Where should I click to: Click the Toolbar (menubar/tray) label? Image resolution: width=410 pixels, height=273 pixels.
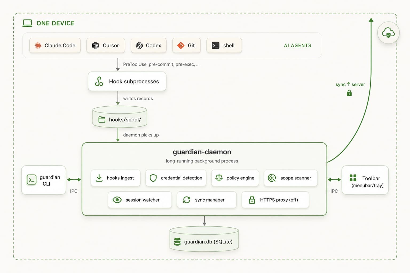point(368,182)
